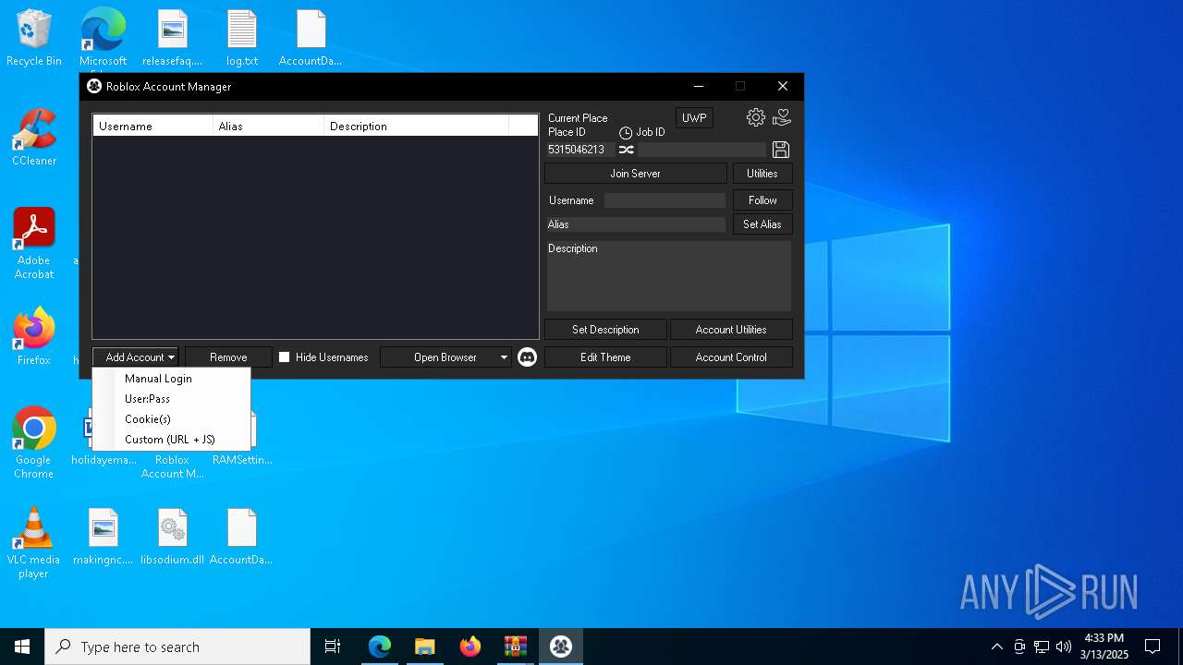Open the Discord icon button
The image size is (1183, 665).
point(527,357)
